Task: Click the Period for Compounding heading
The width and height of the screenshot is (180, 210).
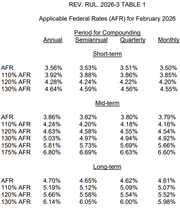Action: 107,33
